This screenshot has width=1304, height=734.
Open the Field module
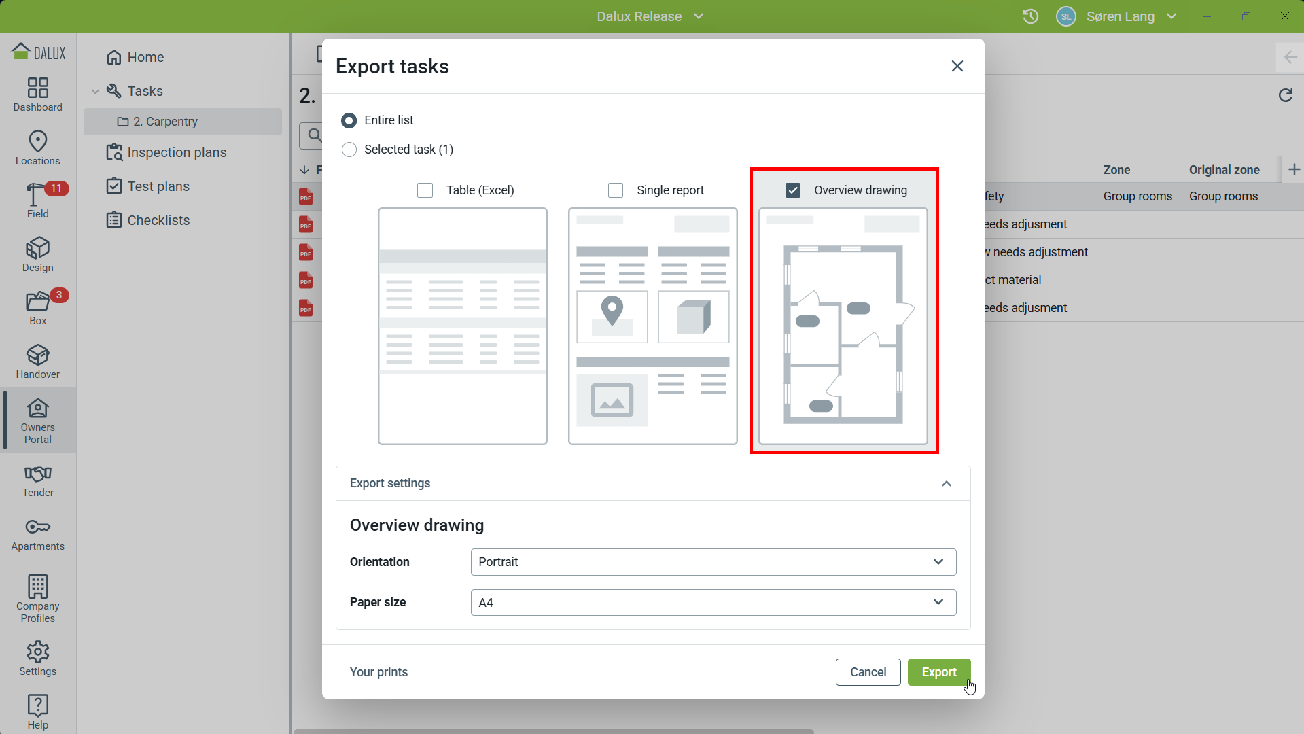coord(38,200)
